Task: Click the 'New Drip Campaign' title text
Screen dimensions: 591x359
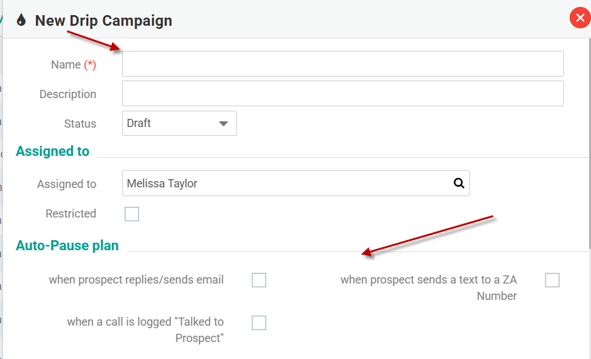Action: 103,21
